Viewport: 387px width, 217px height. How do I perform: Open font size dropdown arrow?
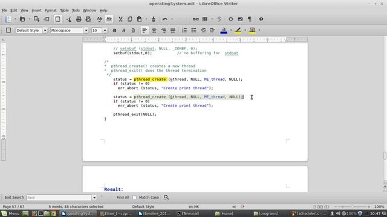[105, 31]
